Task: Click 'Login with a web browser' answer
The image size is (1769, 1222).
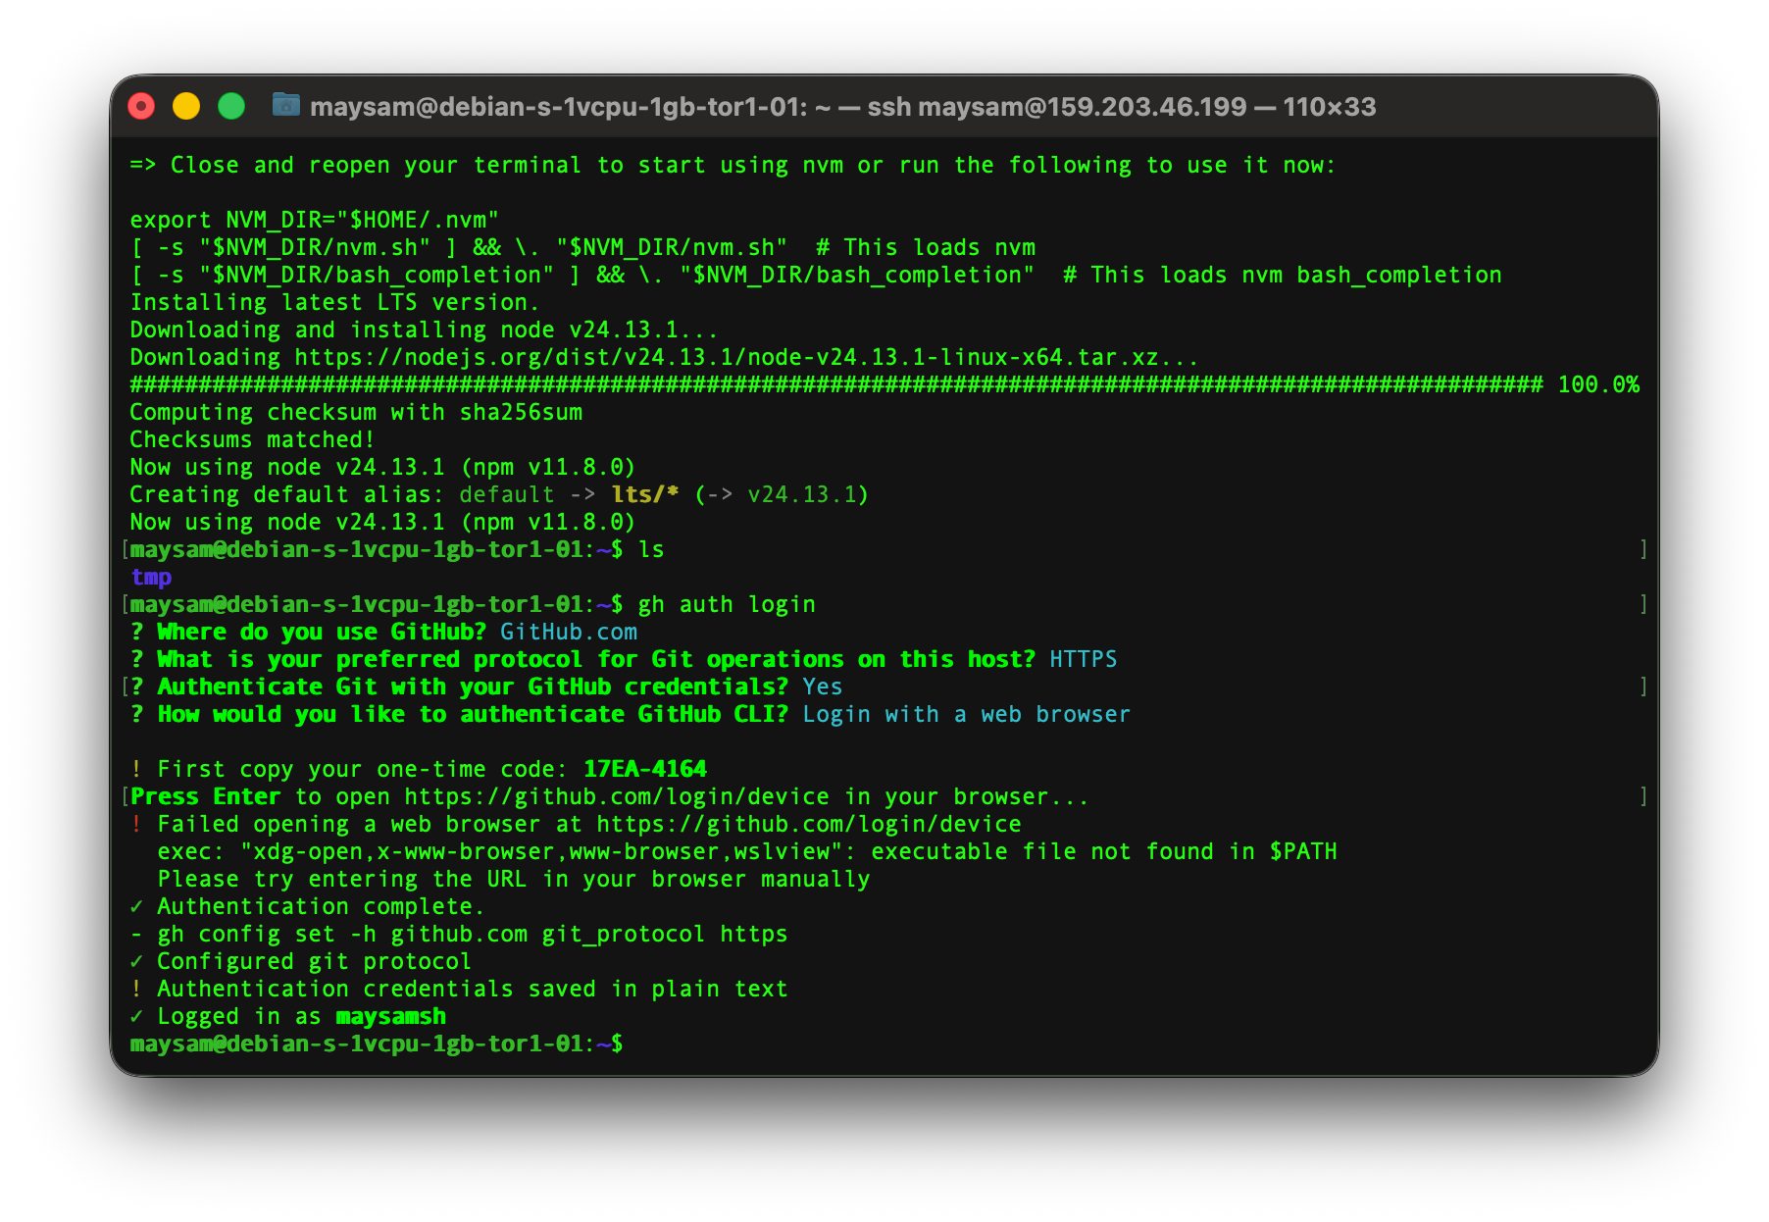Action: tap(966, 714)
